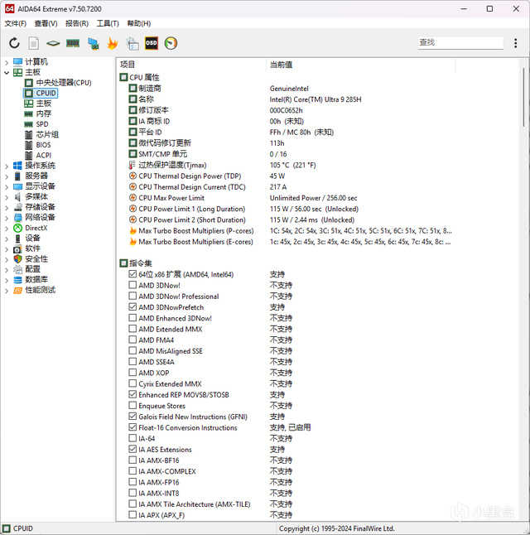The image size is (530, 535).
Task: Open the 报告(R) menu
Action: [77, 23]
